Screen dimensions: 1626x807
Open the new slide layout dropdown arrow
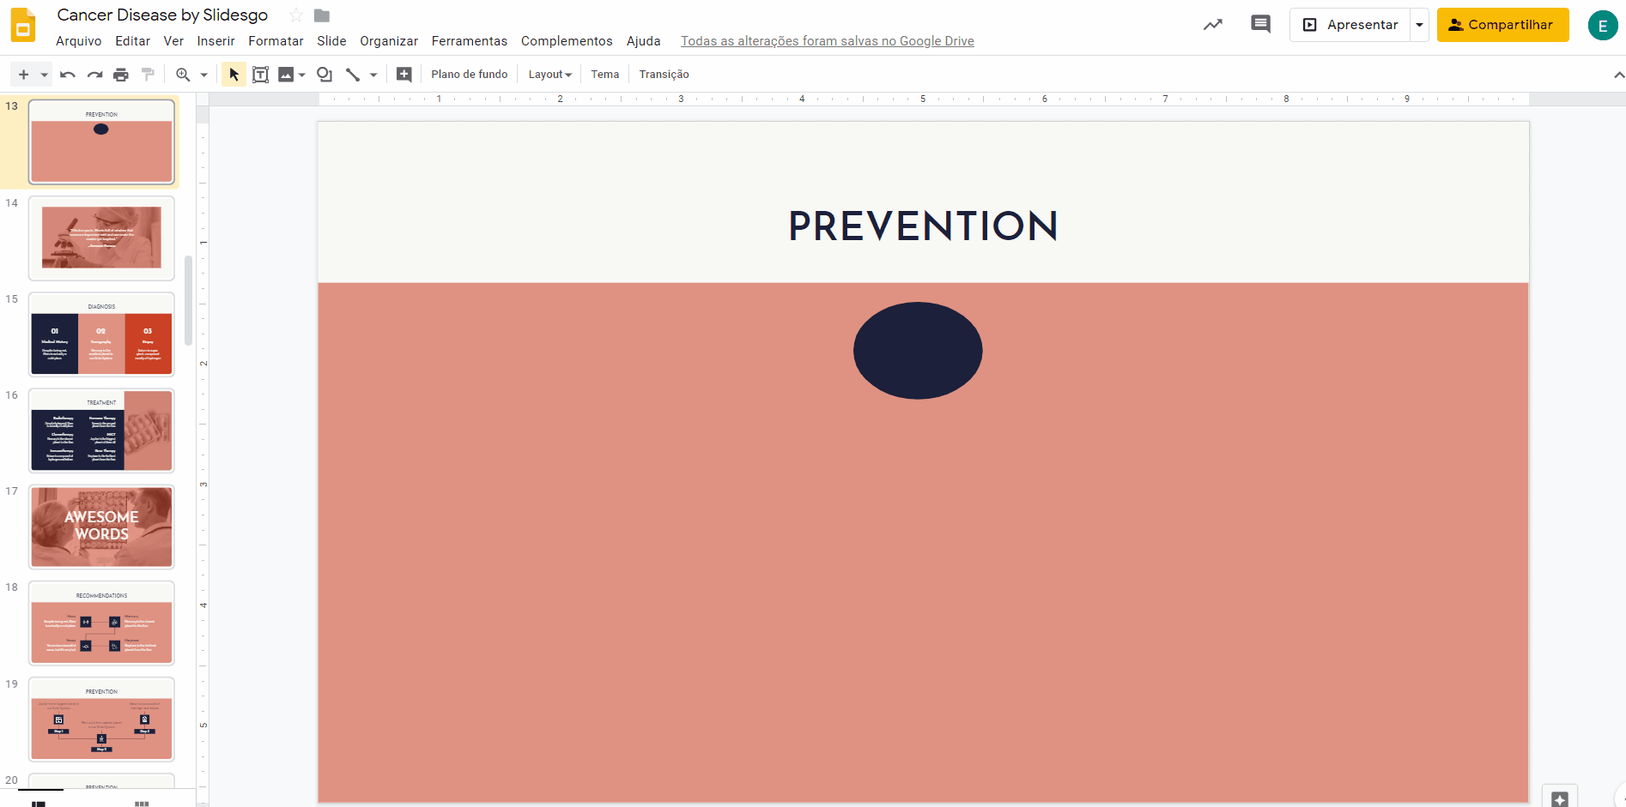[44, 75]
